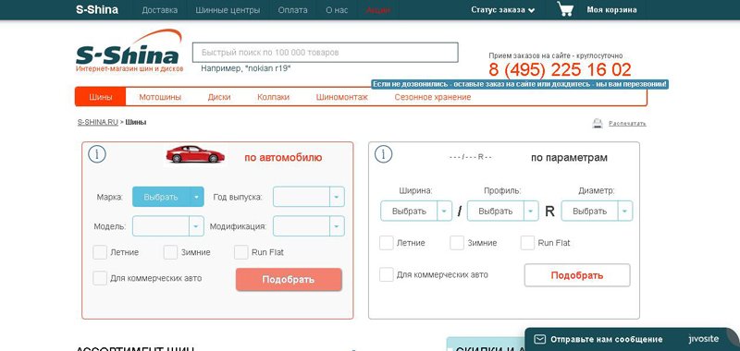
Task: Open the shopping cart icon
Action: click(565, 9)
